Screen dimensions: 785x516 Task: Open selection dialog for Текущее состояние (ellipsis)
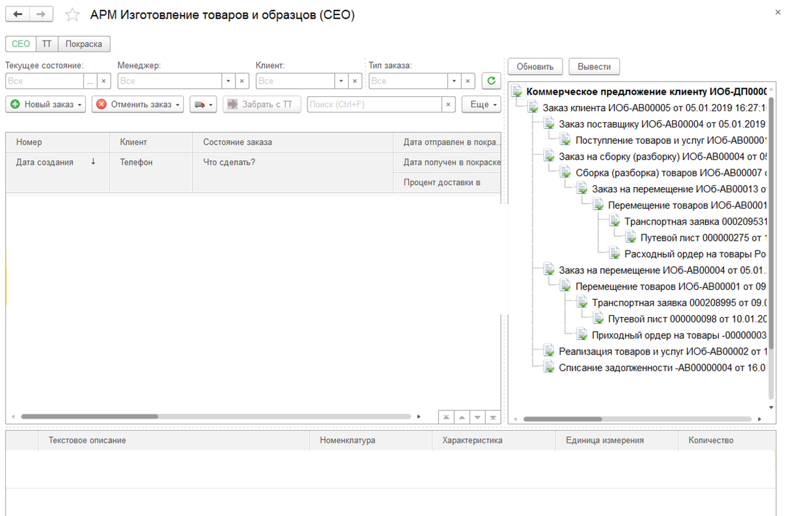(91, 81)
